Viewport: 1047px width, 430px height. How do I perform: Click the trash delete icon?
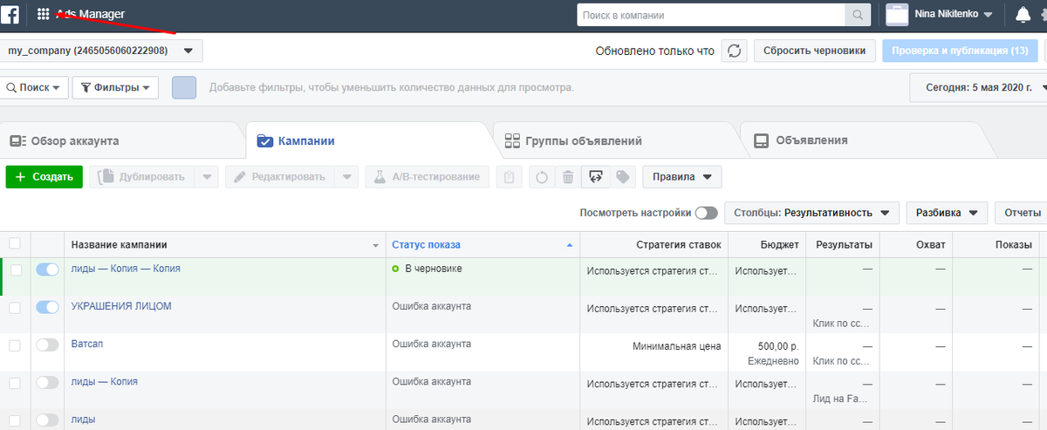pyautogui.click(x=568, y=177)
